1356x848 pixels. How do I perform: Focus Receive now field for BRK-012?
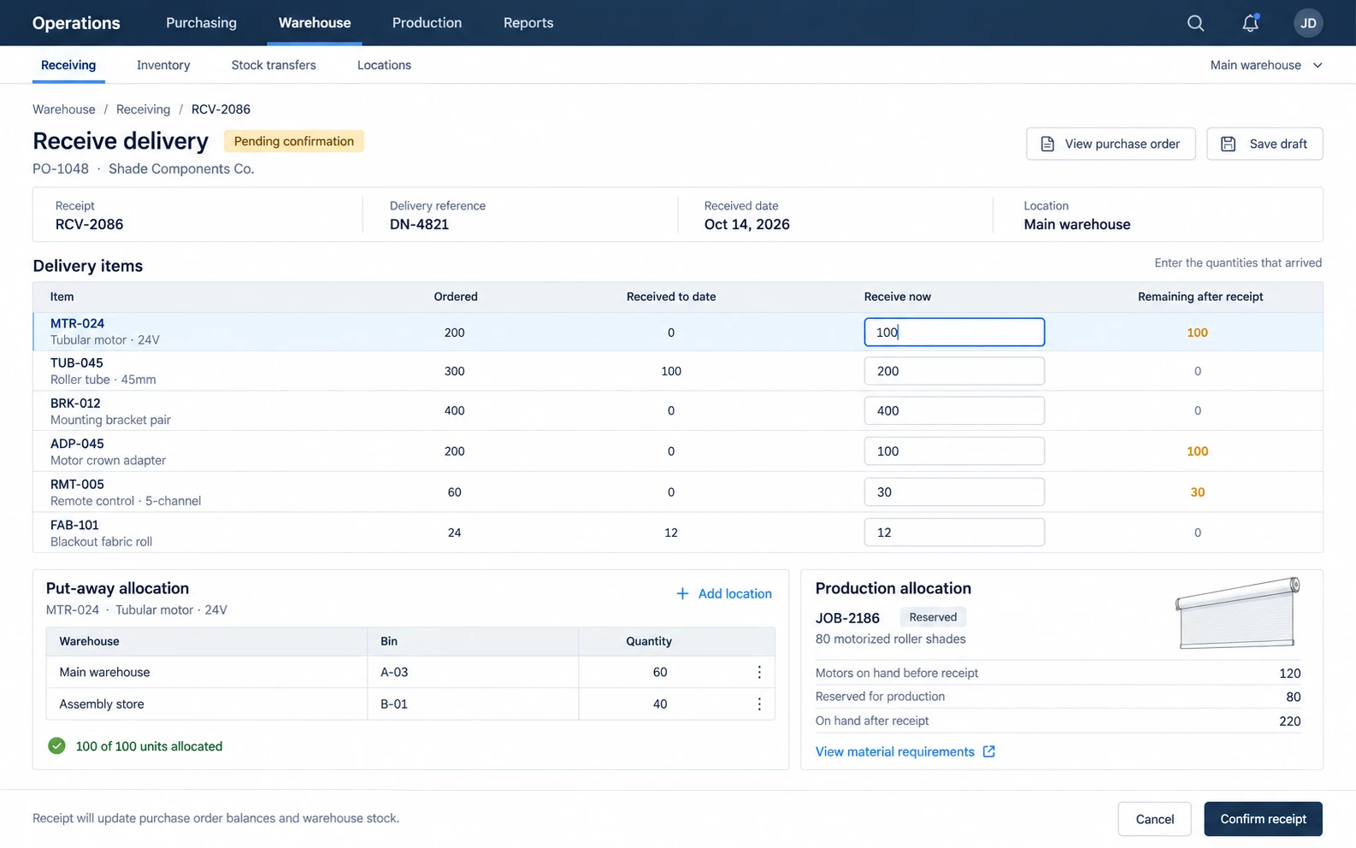(954, 410)
